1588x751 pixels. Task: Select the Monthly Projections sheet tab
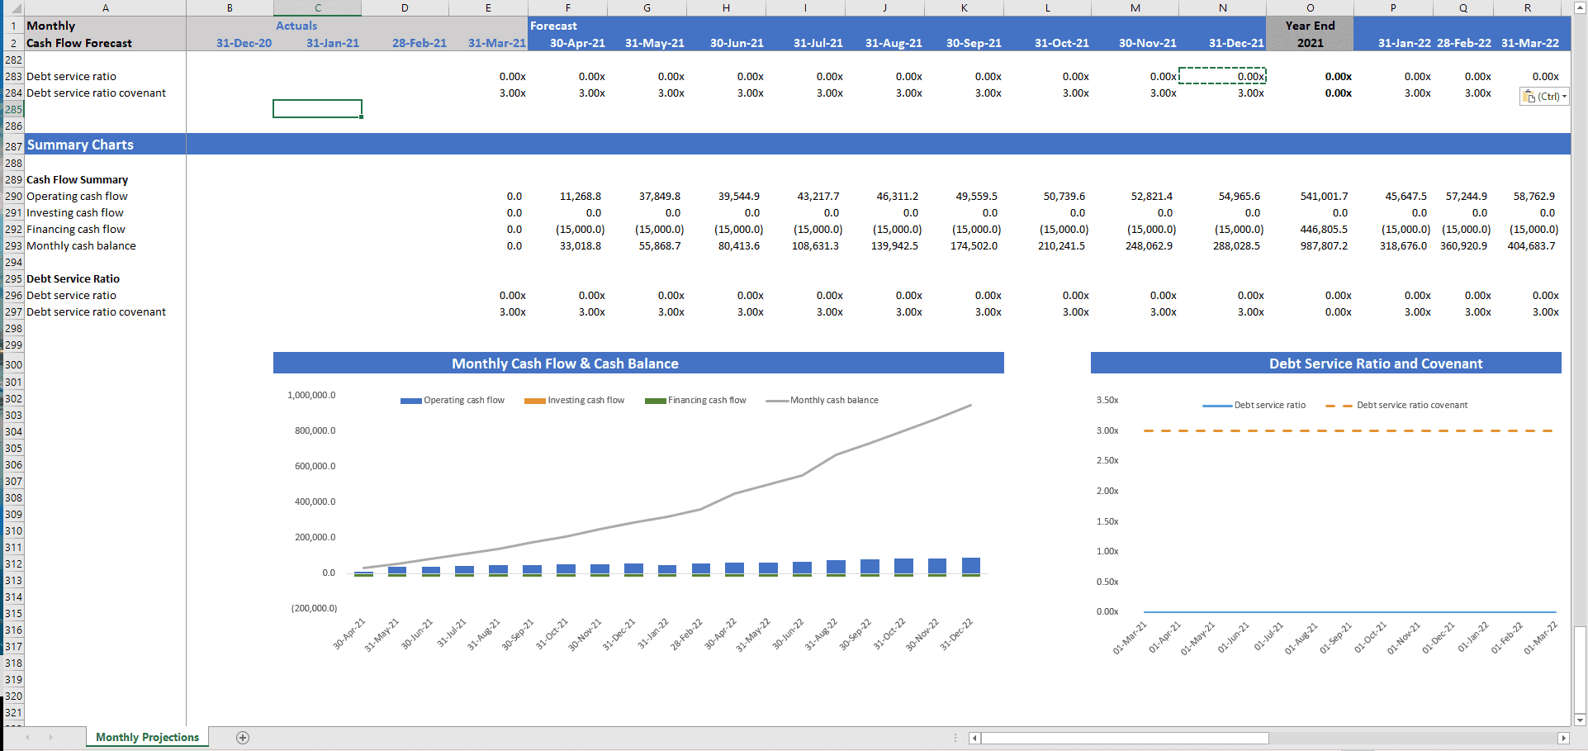coord(147,737)
